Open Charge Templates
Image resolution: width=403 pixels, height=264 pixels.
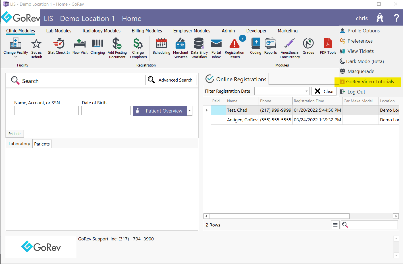point(138,48)
